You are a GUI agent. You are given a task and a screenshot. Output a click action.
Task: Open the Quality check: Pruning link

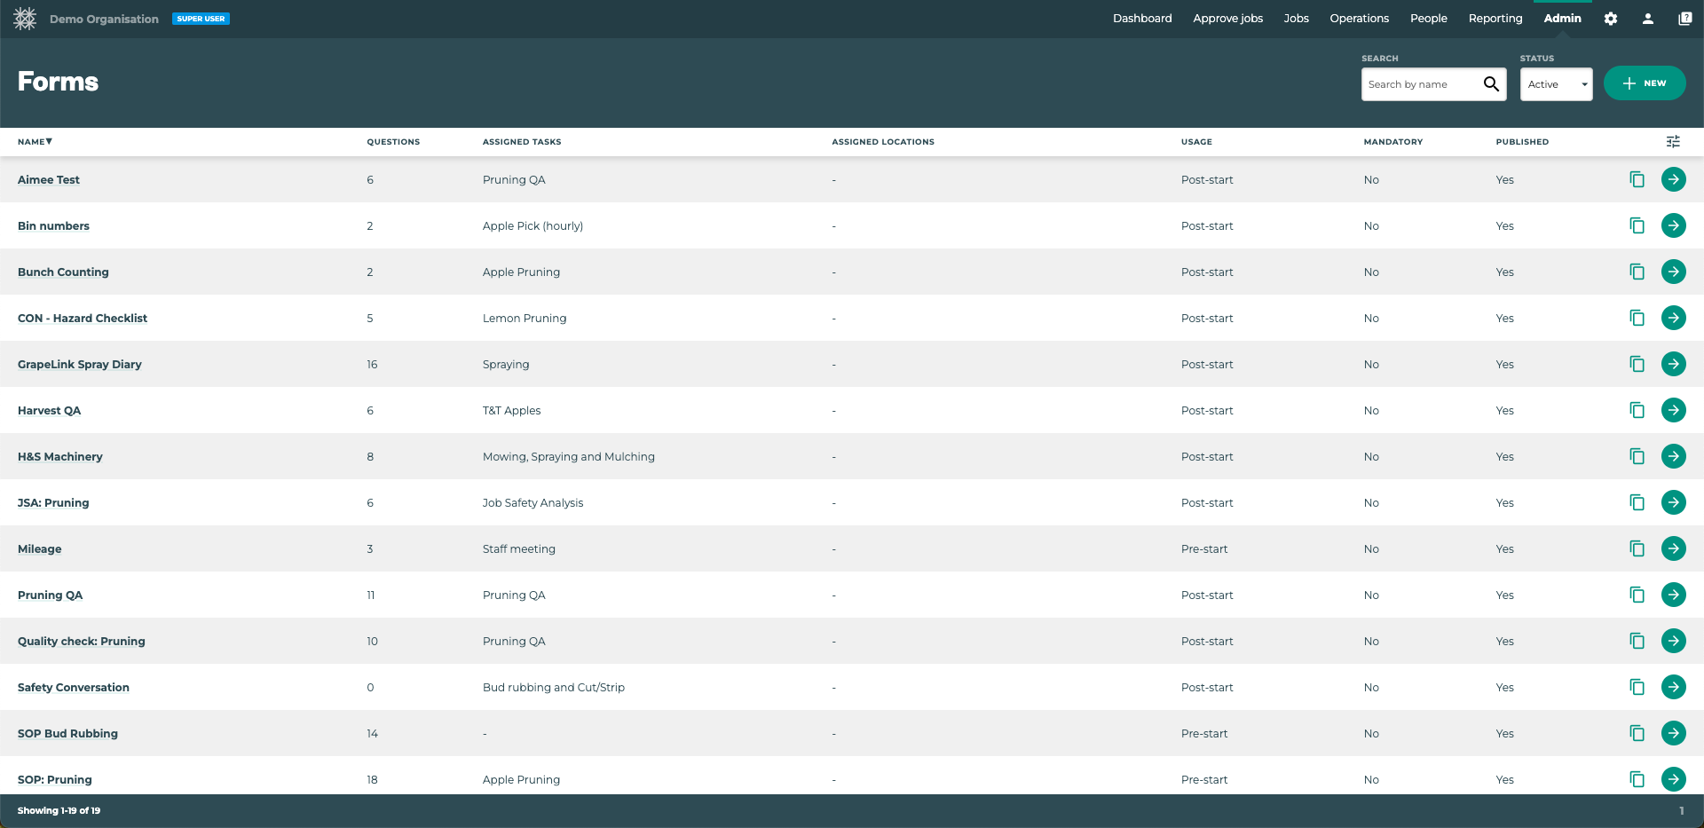pos(82,642)
